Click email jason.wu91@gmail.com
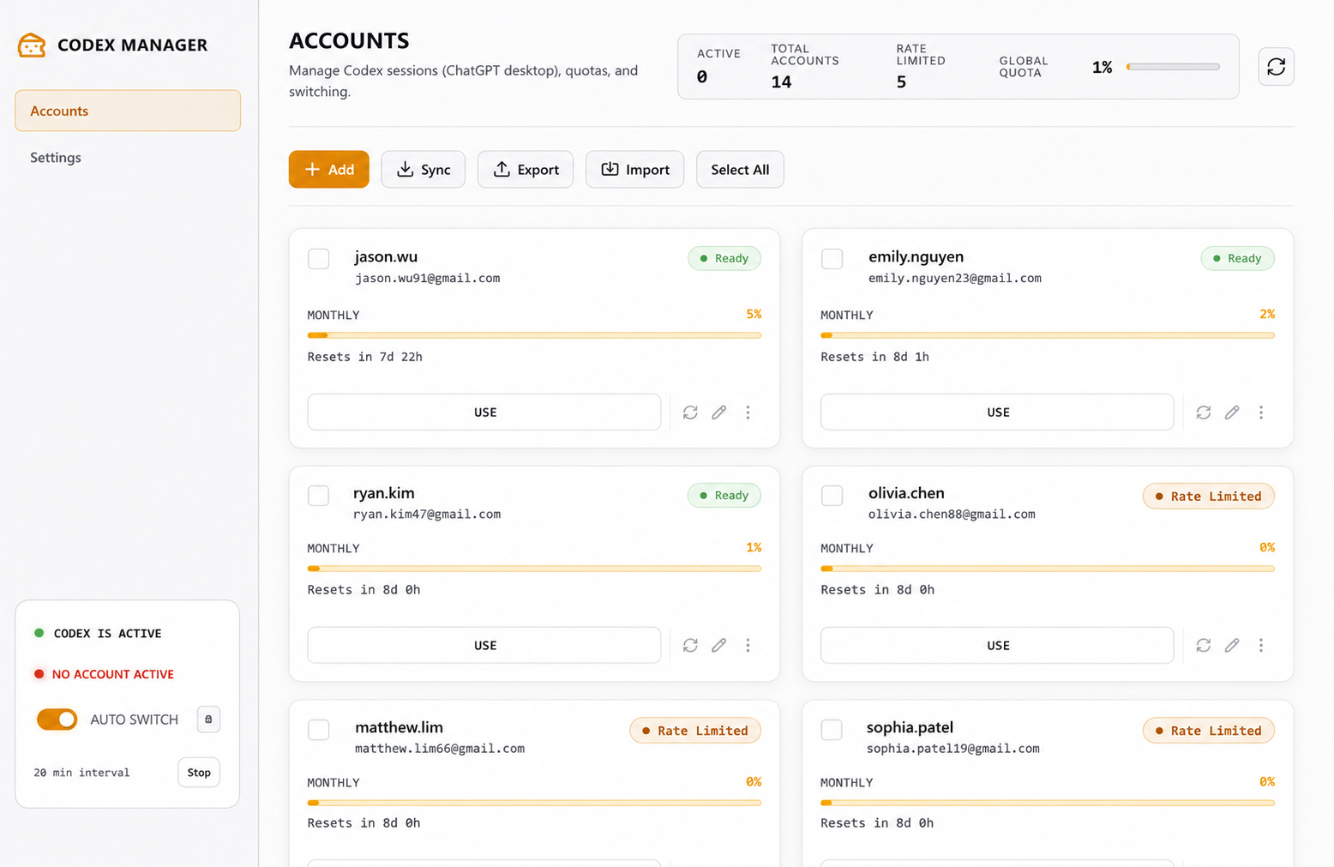1334x867 pixels. point(427,278)
